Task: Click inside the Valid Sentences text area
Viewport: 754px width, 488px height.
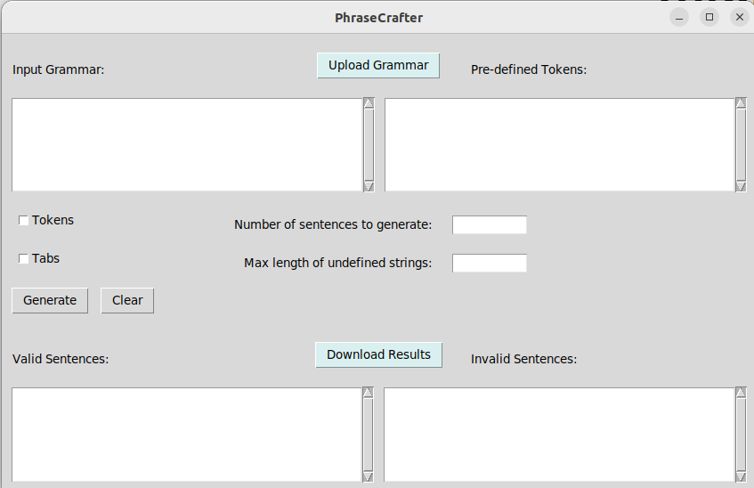Action: 186,435
